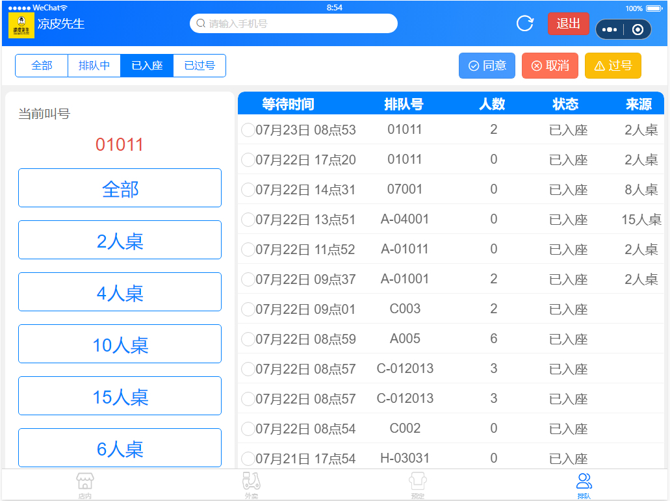Image resolution: width=670 pixels, height=501 pixels.
Task: Filter by 6人桌 table type
Action: (x=120, y=448)
